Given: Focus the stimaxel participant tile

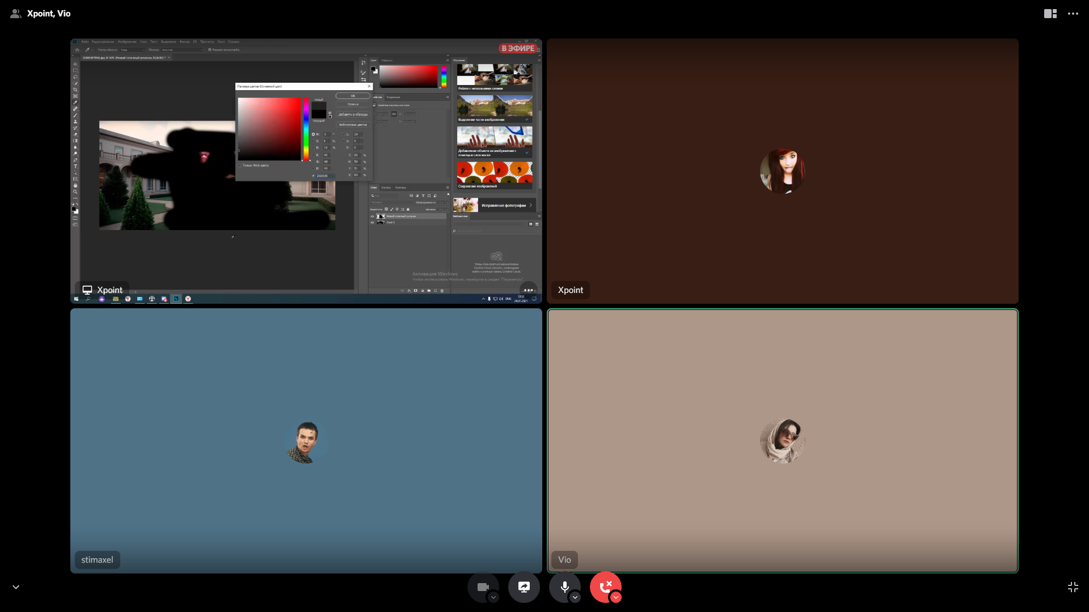Looking at the screenshot, I should (306, 441).
